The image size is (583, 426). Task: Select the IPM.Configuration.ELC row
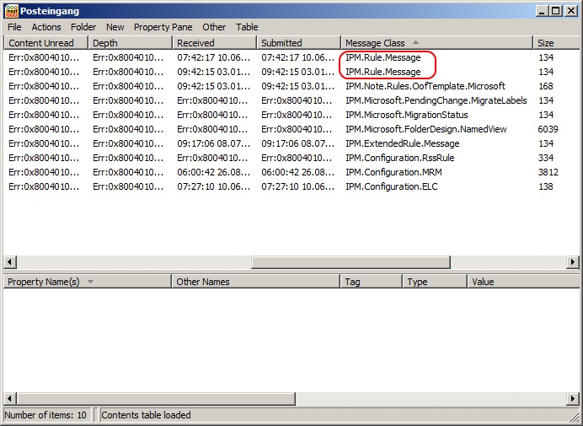[x=291, y=186]
